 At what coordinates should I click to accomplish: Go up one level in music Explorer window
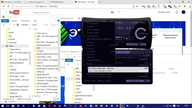tap(14, 25)
